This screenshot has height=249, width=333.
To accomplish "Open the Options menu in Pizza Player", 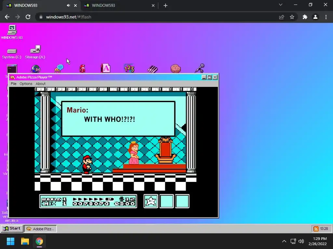I will [26, 84].
